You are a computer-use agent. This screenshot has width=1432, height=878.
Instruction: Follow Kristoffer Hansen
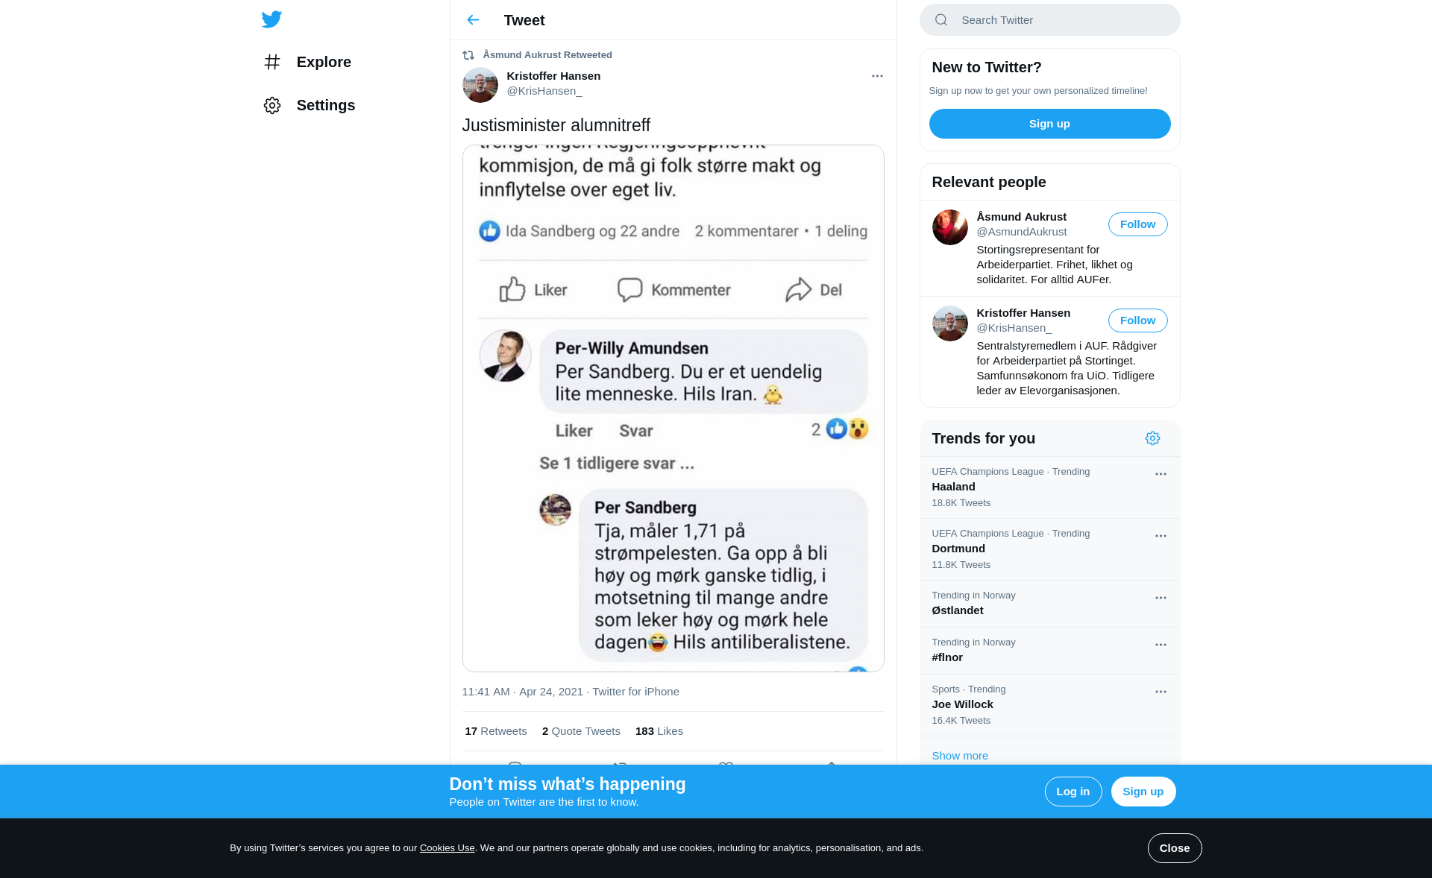[x=1137, y=320]
